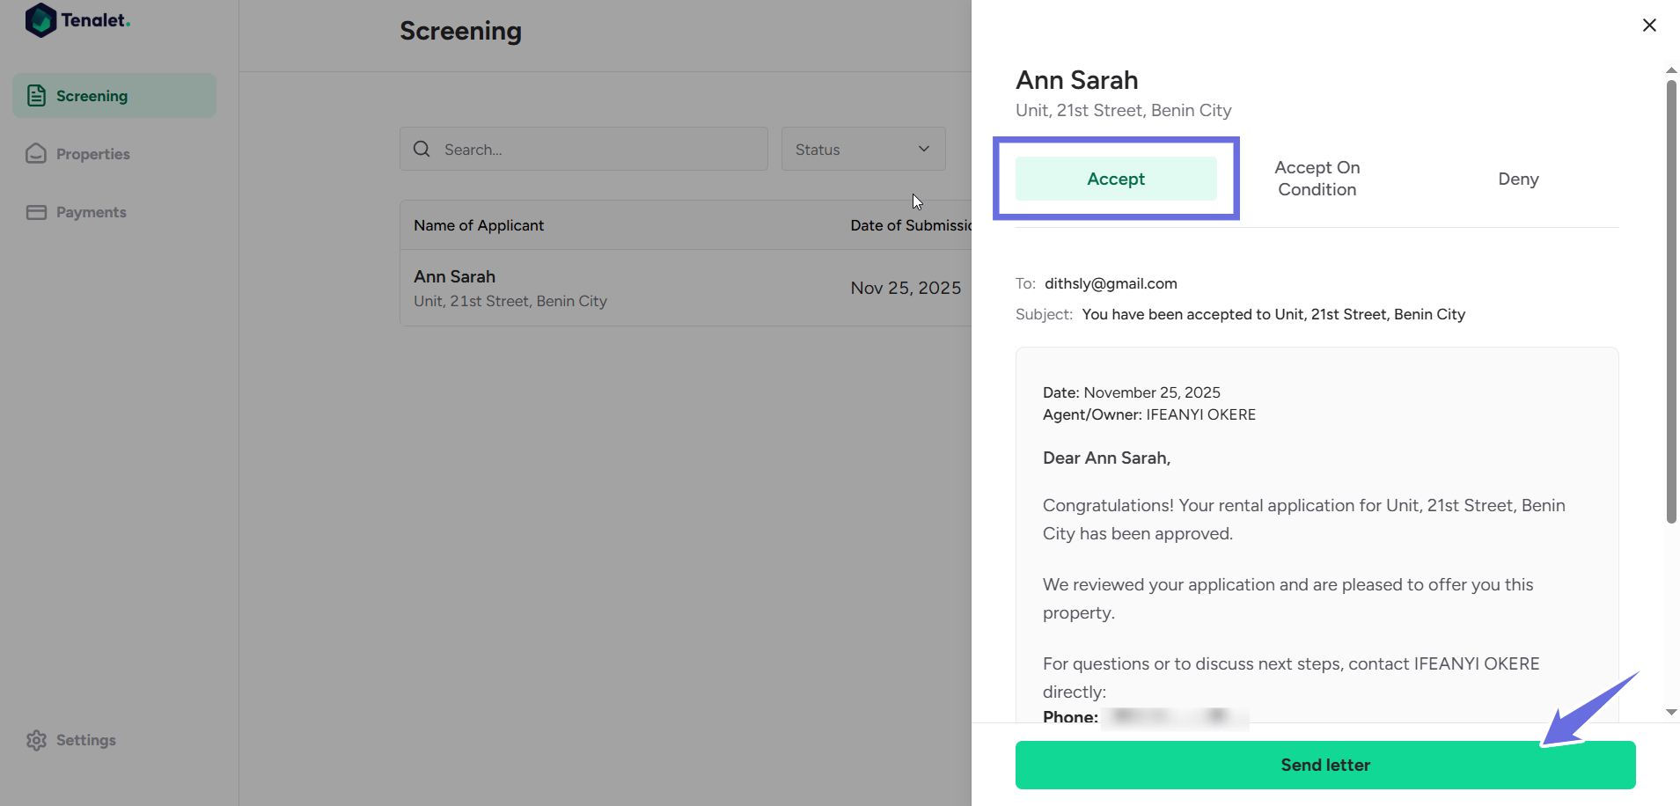This screenshot has width=1680, height=806.
Task: Click the Settings gear icon
Action: tap(36, 740)
